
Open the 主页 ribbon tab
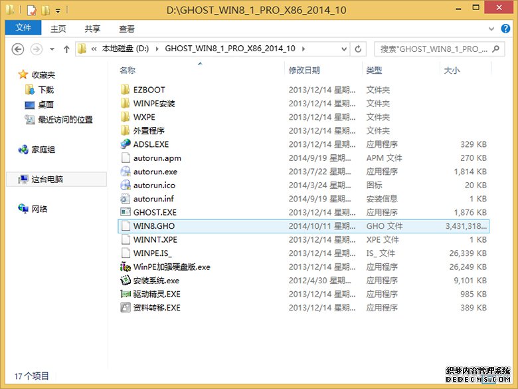(58, 29)
